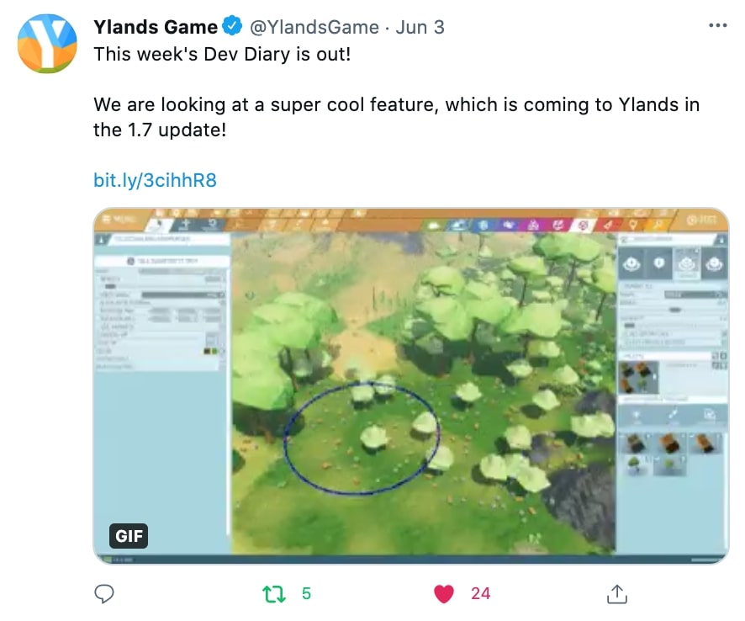Open the @YlandsGame handle

pos(314,27)
